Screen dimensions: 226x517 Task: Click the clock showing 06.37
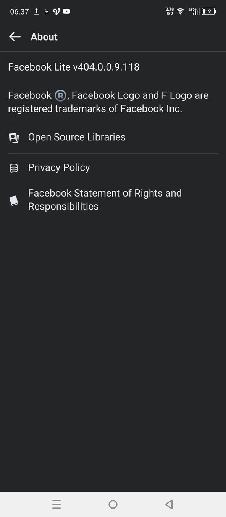tap(19, 11)
